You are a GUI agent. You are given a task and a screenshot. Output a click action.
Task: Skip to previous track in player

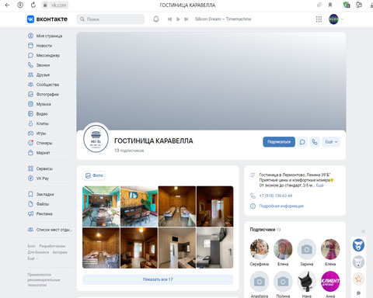[169, 19]
